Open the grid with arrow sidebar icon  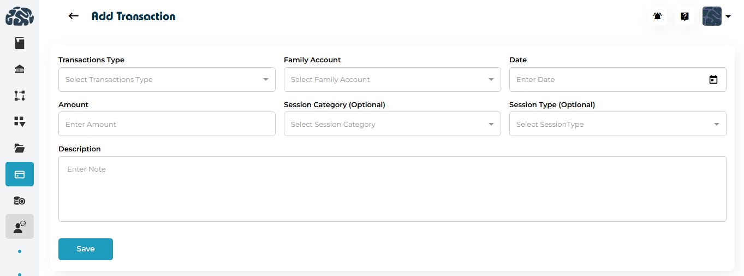pyautogui.click(x=20, y=122)
